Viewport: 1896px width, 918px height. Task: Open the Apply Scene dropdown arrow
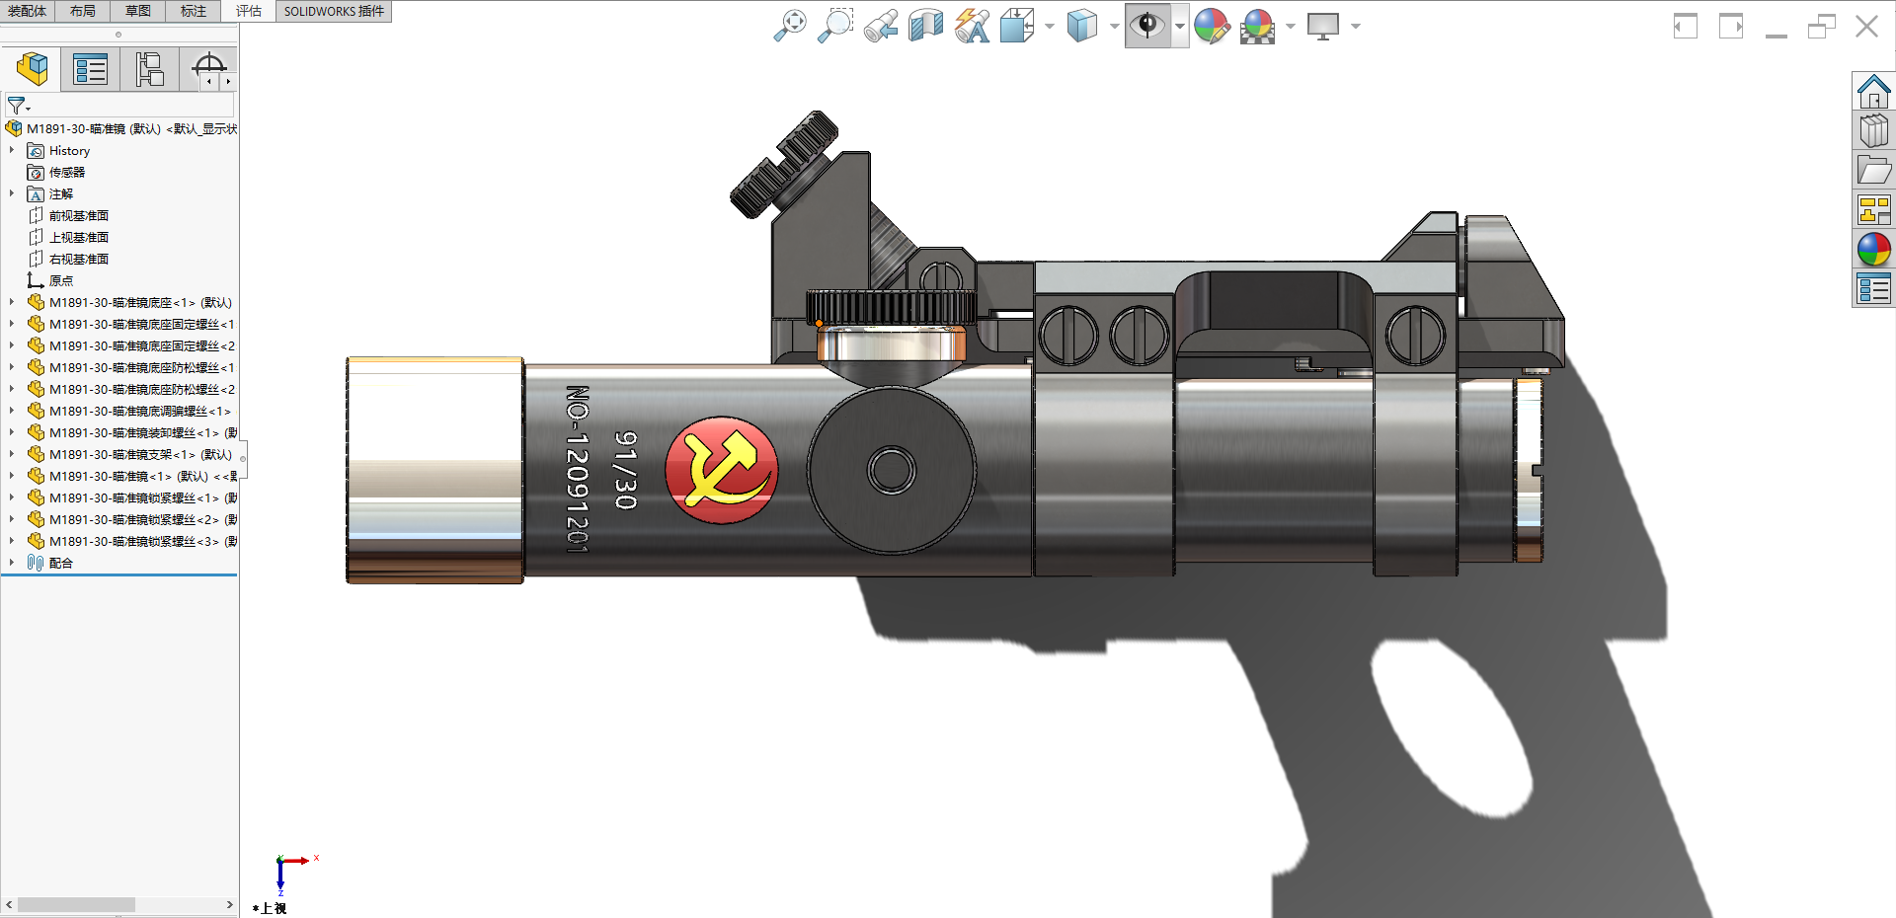click(x=1290, y=27)
